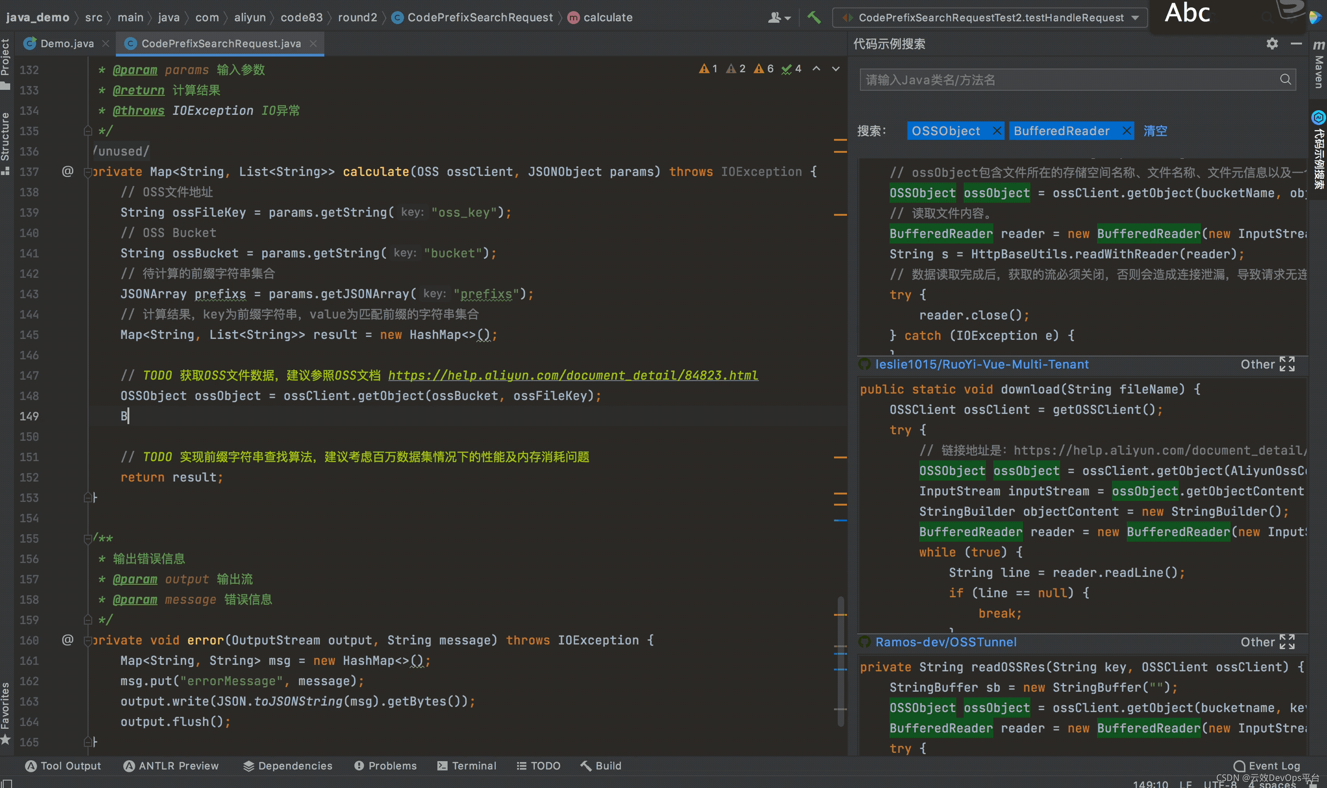Close the Demo.java tab
1327x788 pixels.
106,44
